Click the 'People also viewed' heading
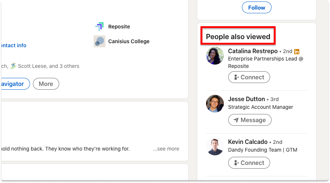Viewport: 330px width, 183px height. (238, 37)
